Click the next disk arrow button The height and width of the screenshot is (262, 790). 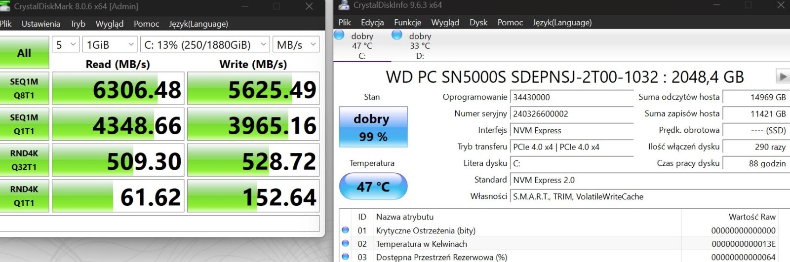(x=782, y=76)
